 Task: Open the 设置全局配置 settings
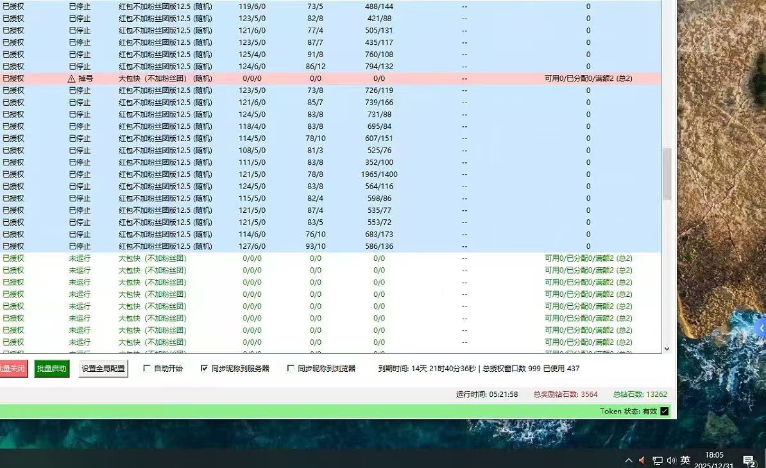[x=103, y=369]
